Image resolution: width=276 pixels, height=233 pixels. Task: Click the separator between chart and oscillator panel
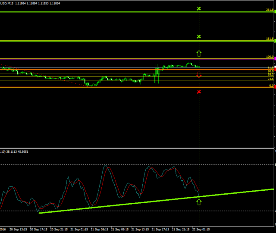click(x=129, y=148)
